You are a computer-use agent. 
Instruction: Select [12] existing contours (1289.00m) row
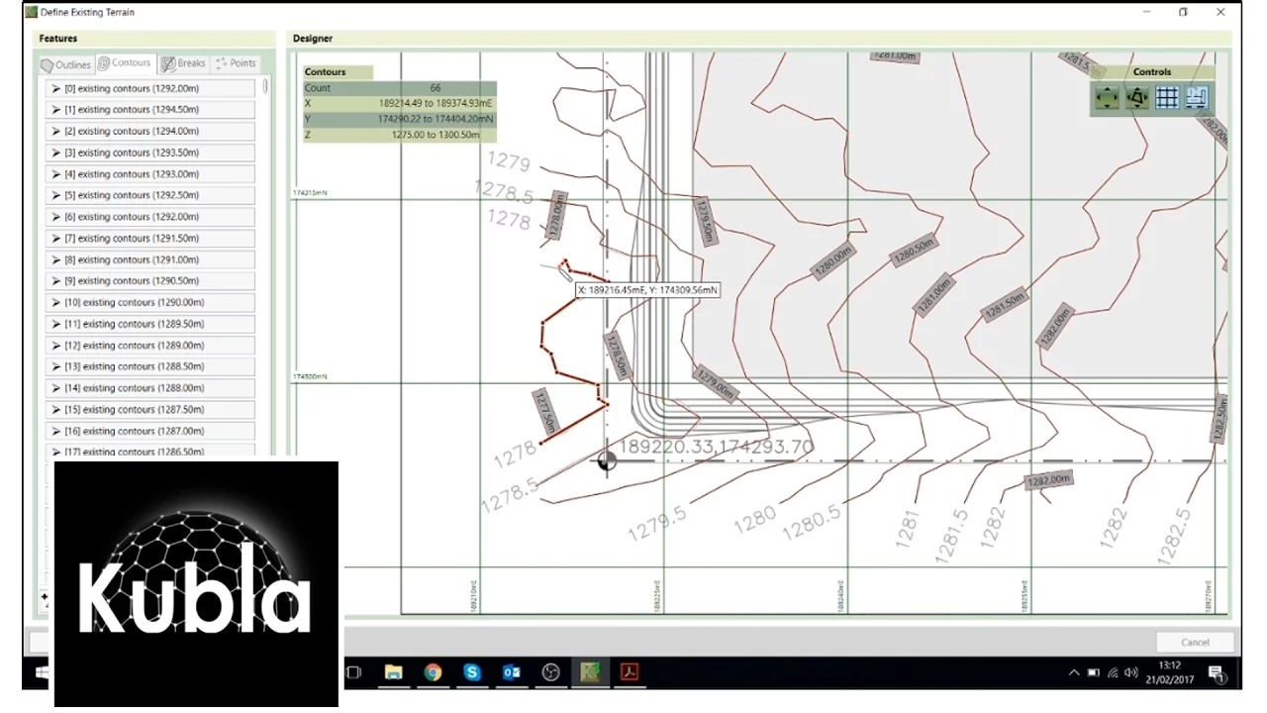tap(149, 346)
